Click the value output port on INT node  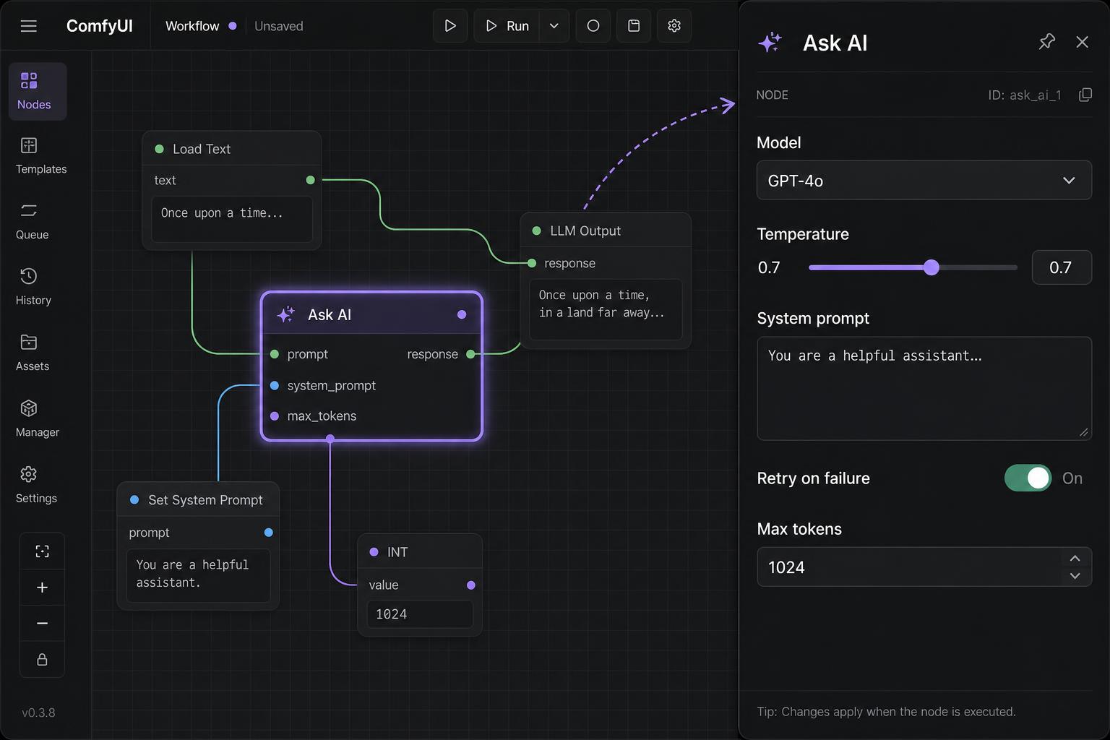click(471, 585)
